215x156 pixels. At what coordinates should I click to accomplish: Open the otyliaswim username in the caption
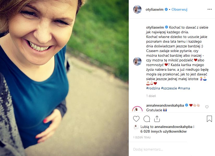[x=155, y=27]
